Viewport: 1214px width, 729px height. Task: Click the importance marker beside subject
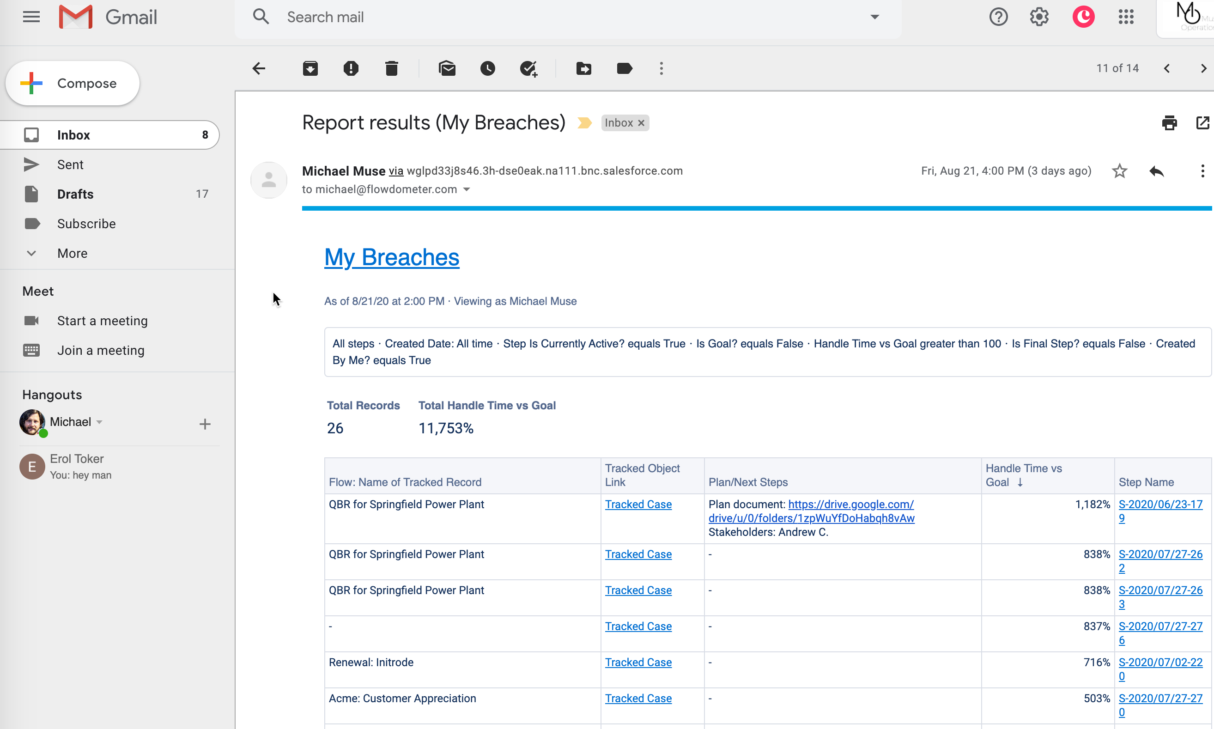click(x=584, y=123)
